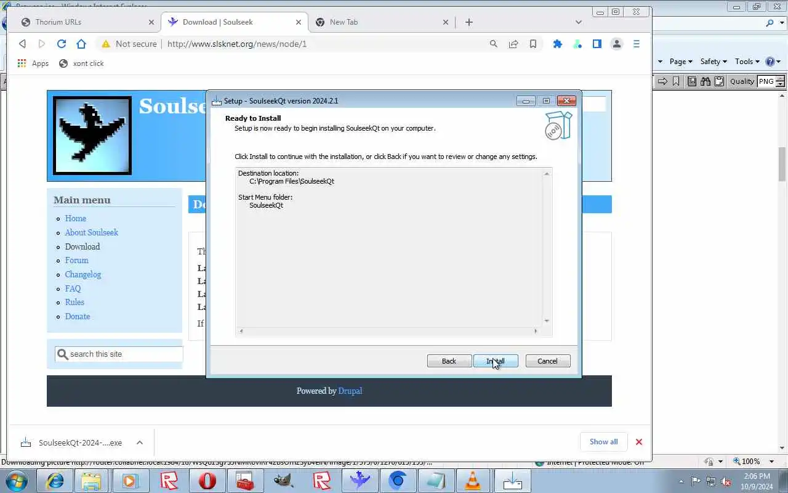Switch to the New Tab tab
This screenshot has width=788, height=493.
pyautogui.click(x=382, y=22)
